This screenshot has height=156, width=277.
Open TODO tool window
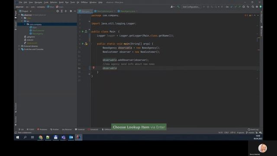pos(30,130)
